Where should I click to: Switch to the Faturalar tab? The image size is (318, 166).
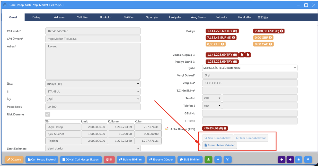coord(221,17)
